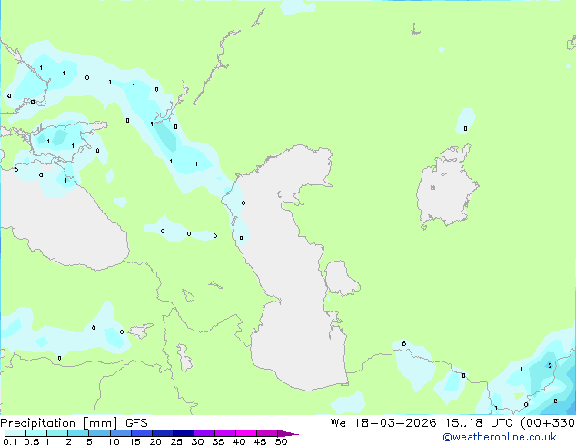Click the purple over-50 arrow on the legend
The image size is (576, 445).
click(x=288, y=433)
